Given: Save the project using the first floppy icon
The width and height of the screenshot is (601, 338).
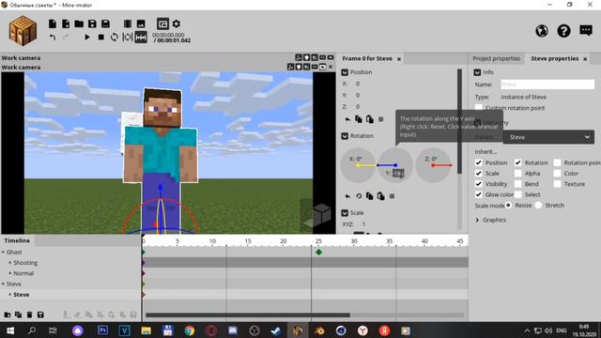Looking at the screenshot, I should (x=92, y=23).
